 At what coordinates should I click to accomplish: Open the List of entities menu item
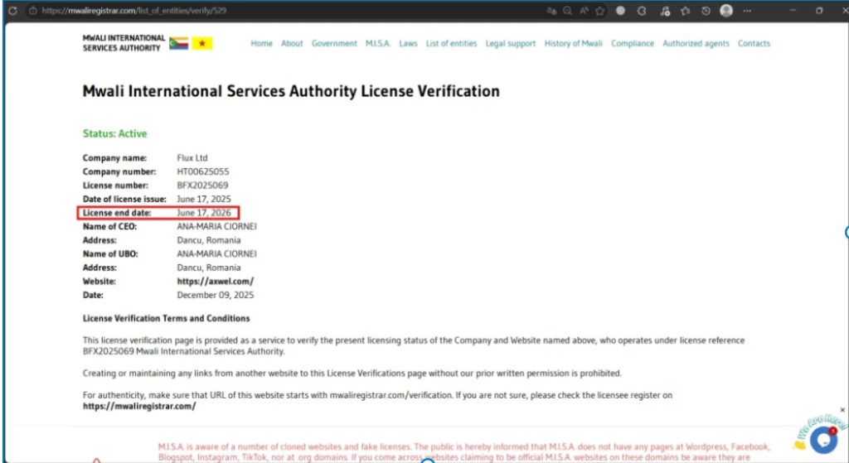pyautogui.click(x=451, y=43)
